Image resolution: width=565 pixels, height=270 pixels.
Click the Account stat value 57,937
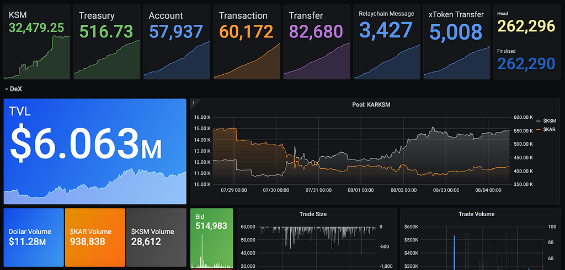[176, 31]
